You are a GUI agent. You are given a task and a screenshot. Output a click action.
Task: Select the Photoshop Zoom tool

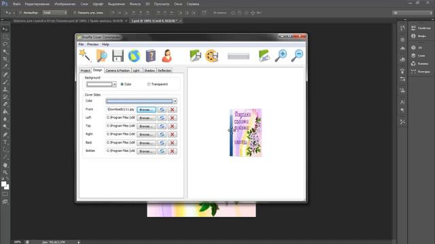[x=5, y=172]
